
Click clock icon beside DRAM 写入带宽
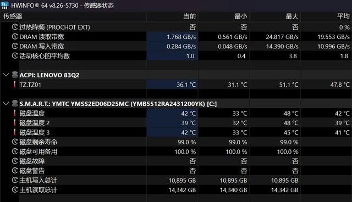click(15, 46)
